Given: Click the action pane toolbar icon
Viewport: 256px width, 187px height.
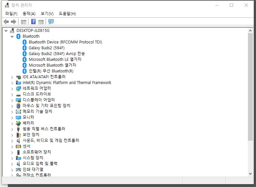Looking at the screenshot, I should tap(41, 22).
